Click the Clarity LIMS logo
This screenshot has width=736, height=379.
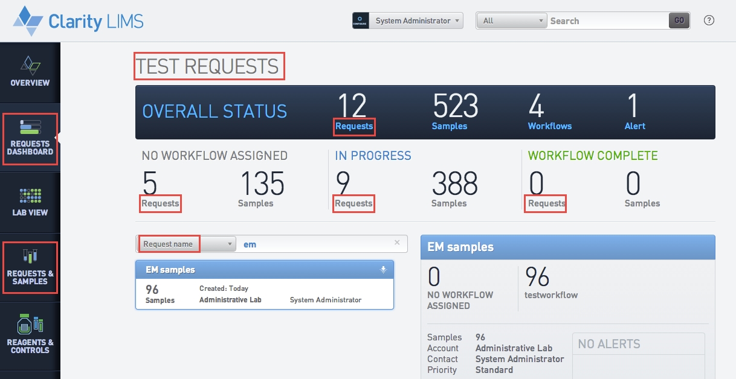click(x=79, y=21)
